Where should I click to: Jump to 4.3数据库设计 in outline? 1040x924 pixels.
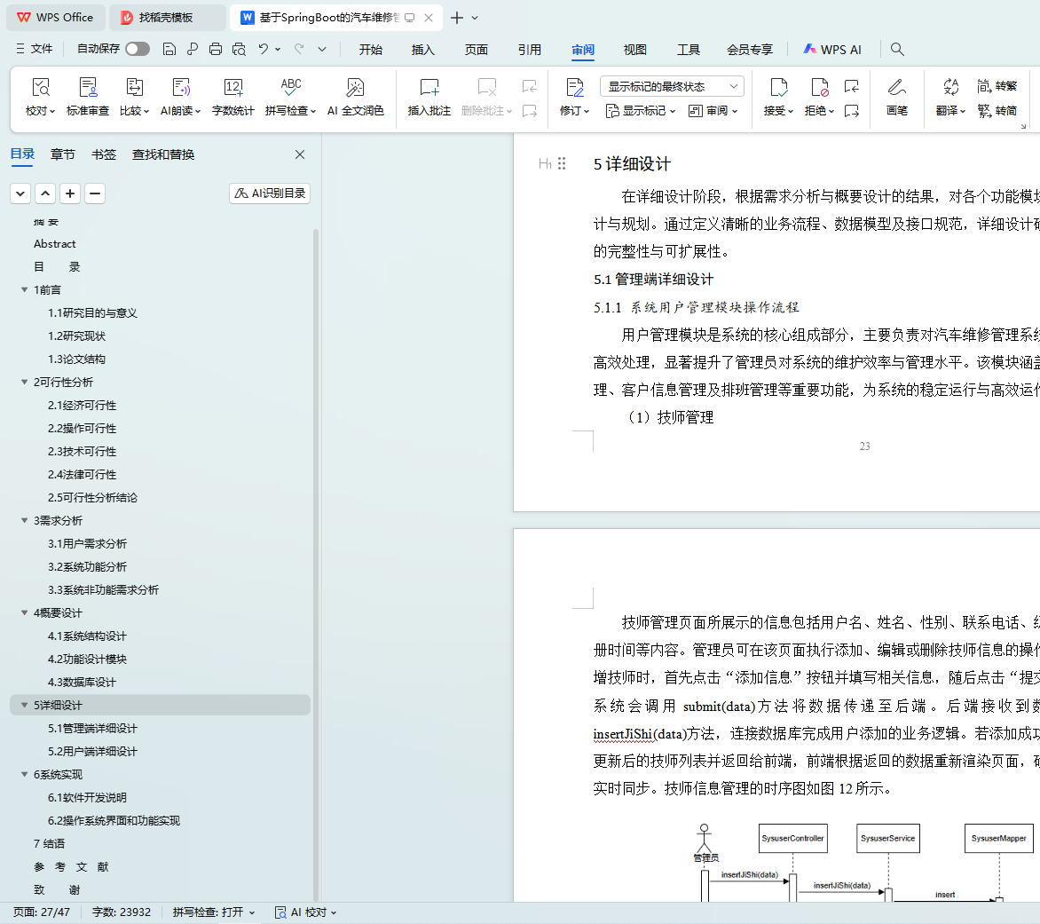coord(82,683)
